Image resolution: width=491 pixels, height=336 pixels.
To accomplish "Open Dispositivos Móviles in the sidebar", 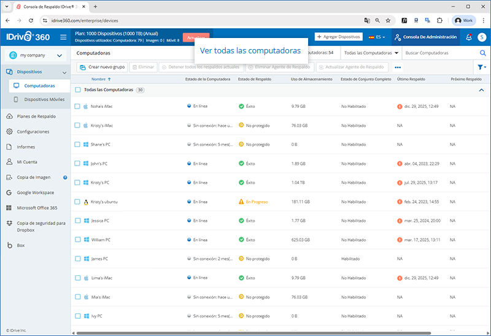I will pos(44,99).
